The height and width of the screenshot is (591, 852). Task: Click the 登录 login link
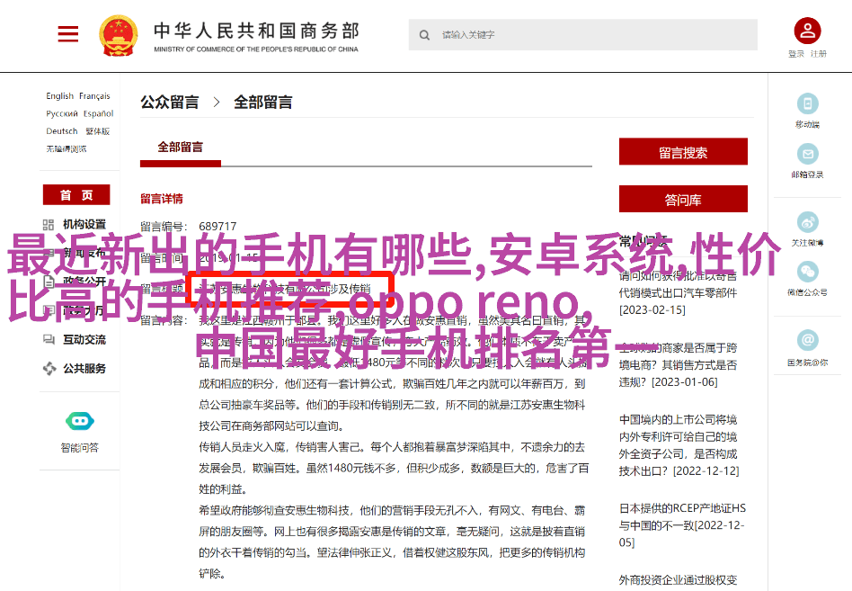click(796, 54)
